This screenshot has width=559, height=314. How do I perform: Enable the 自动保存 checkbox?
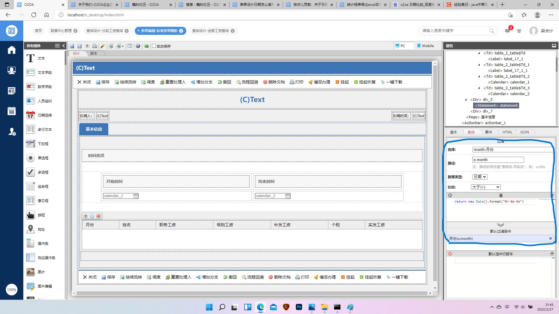point(154,46)
